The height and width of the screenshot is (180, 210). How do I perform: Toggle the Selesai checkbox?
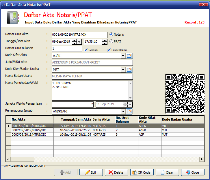tap(86, 50)
